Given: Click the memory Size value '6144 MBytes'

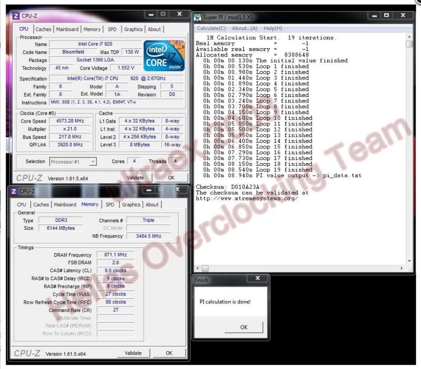Looking at the screenshot, I should point(61,228).
